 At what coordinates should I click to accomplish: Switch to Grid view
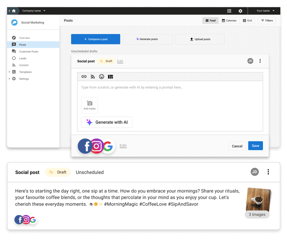(247, 21)
